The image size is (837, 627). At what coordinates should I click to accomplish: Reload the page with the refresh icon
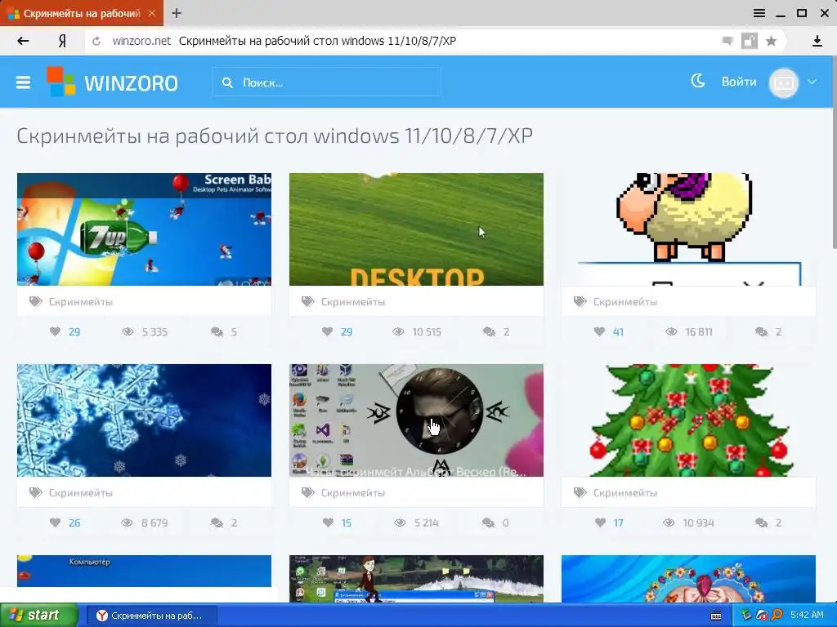[x=96, y=41]
